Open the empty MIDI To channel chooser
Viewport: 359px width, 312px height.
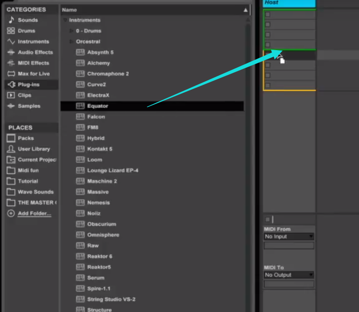289,284
